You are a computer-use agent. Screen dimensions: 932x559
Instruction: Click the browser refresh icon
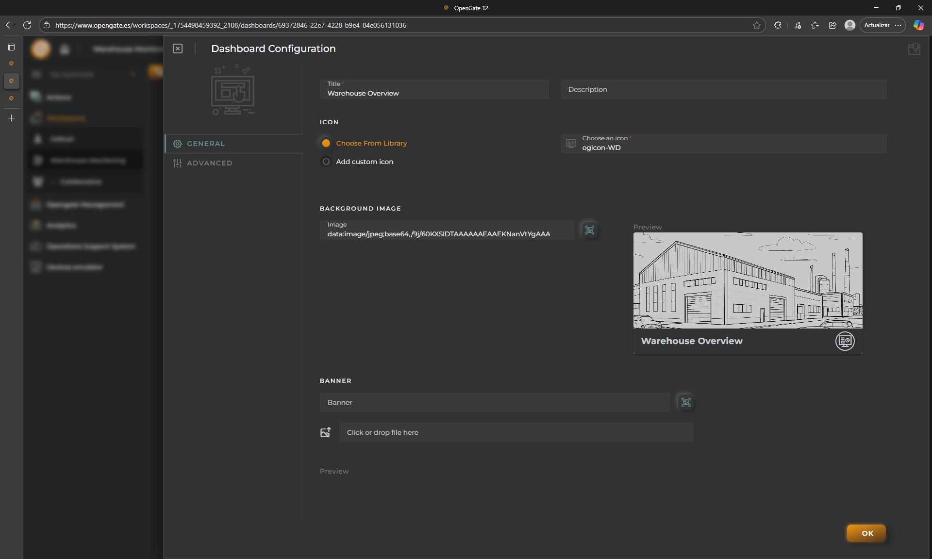pyautogui.click(x=27, y=25)
